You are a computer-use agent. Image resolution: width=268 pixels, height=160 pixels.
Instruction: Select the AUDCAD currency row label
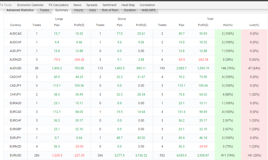(x=16, y=34)
